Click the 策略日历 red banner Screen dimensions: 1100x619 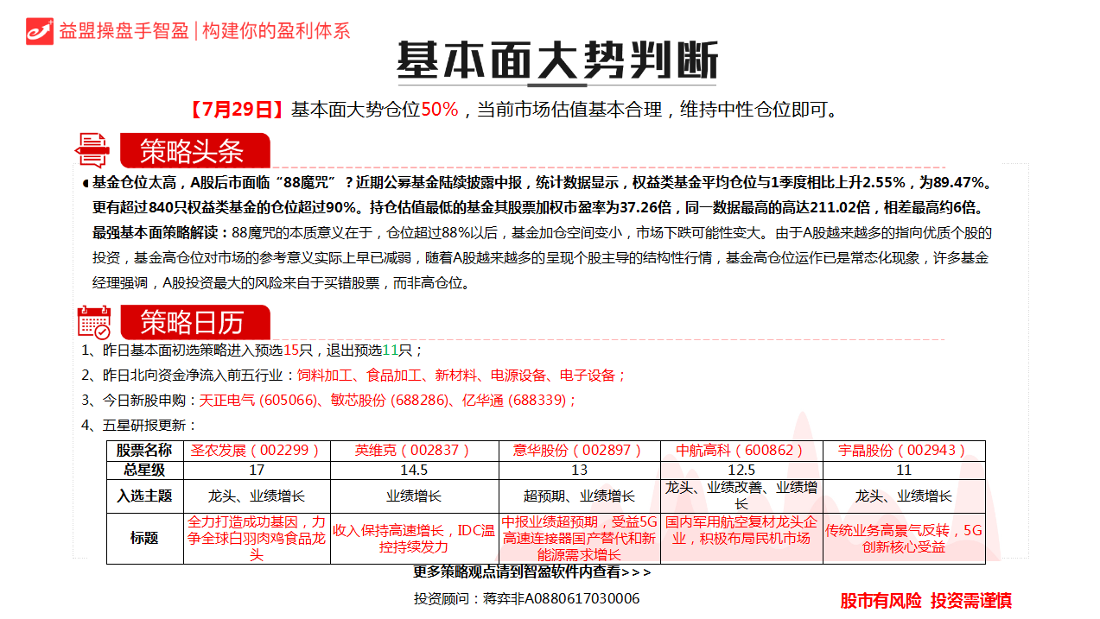tap(197, 324)
